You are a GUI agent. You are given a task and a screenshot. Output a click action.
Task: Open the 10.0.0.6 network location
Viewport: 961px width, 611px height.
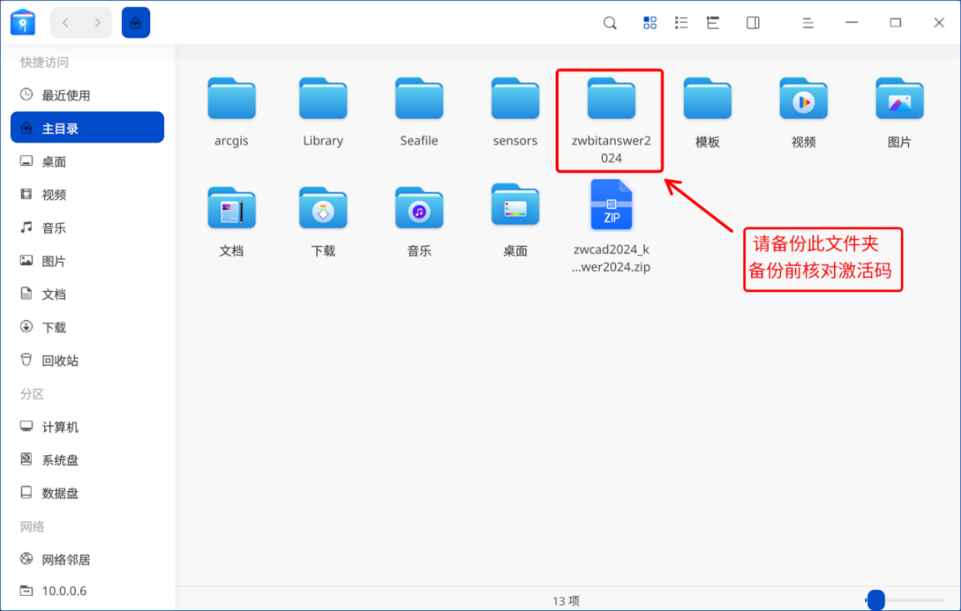[87, 591]
